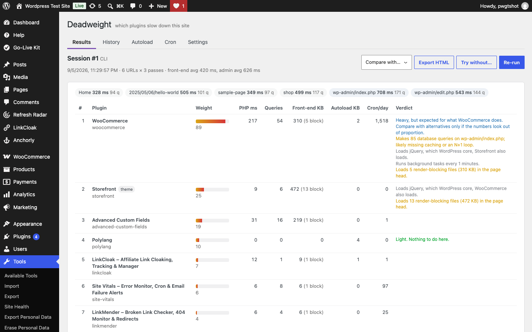The height and width of the screenshot is (332, 532).
Task: Click the Polylang plugin name
Action: click(x=102, y=240)
